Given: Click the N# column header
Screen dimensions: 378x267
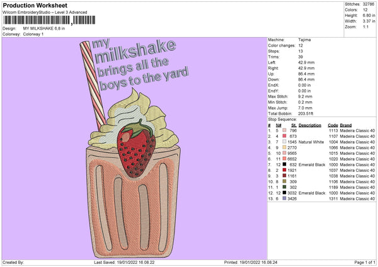Looking at the screenshot, I should coord(278,125).
